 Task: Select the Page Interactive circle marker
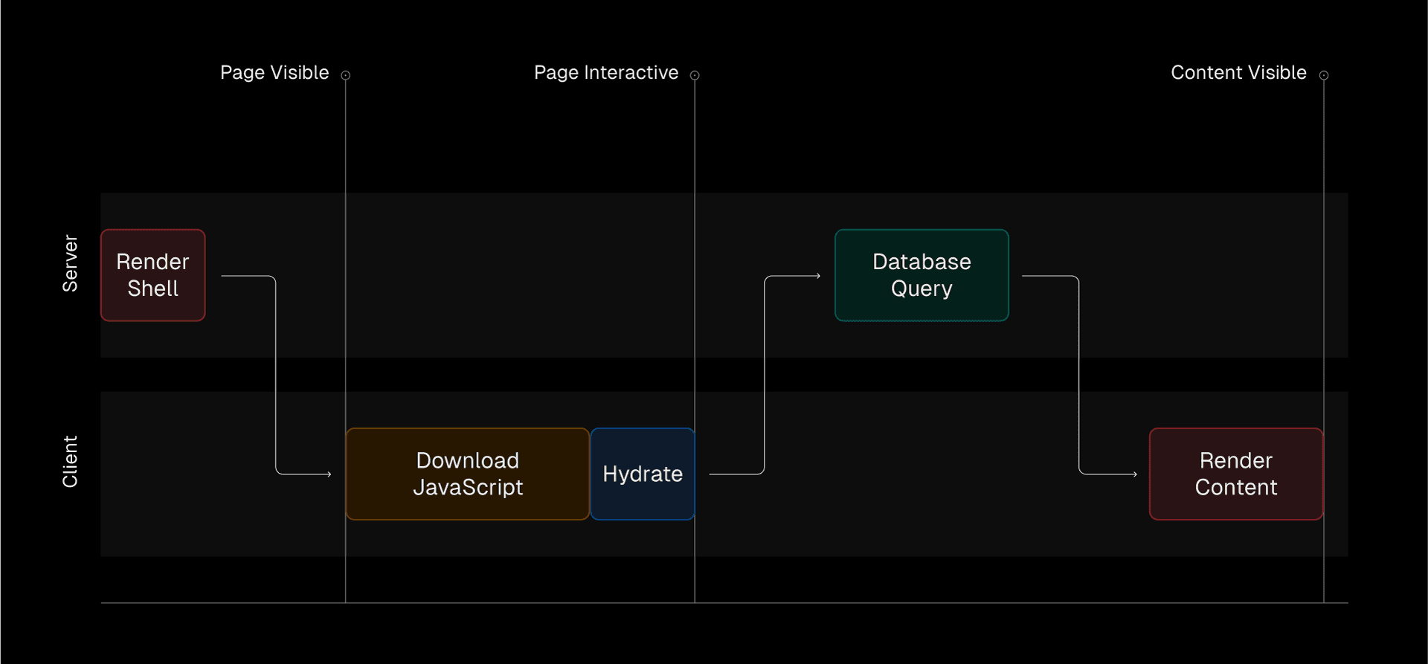tap(695, 75)
